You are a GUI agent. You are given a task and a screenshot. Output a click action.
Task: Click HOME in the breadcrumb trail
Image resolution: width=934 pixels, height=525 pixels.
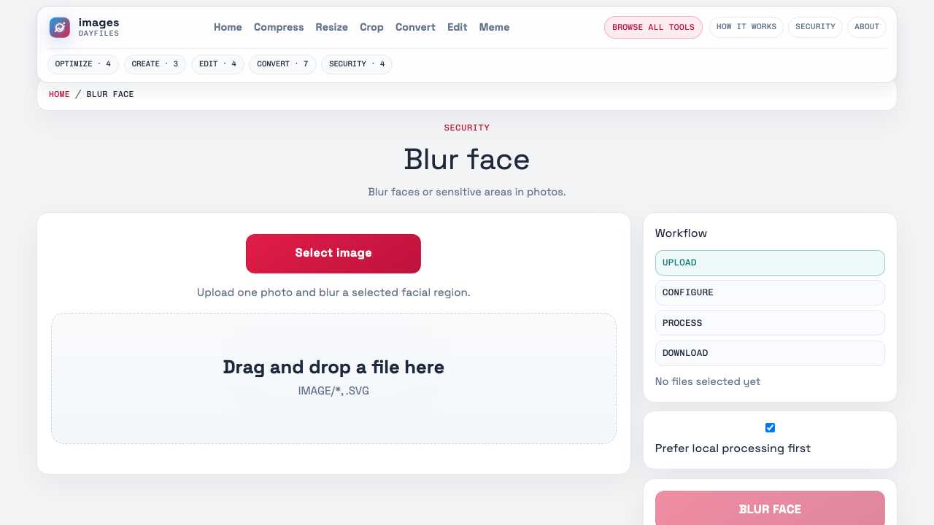[59, 94]
